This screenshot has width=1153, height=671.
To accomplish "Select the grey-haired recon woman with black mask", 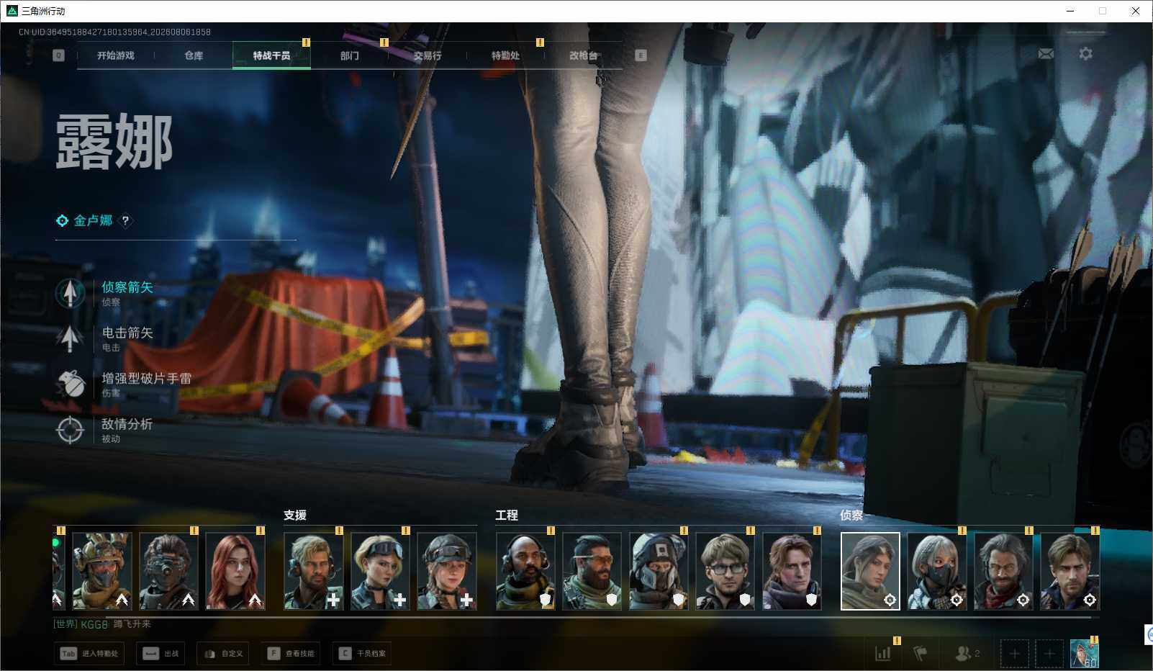I will coord(937,571).
